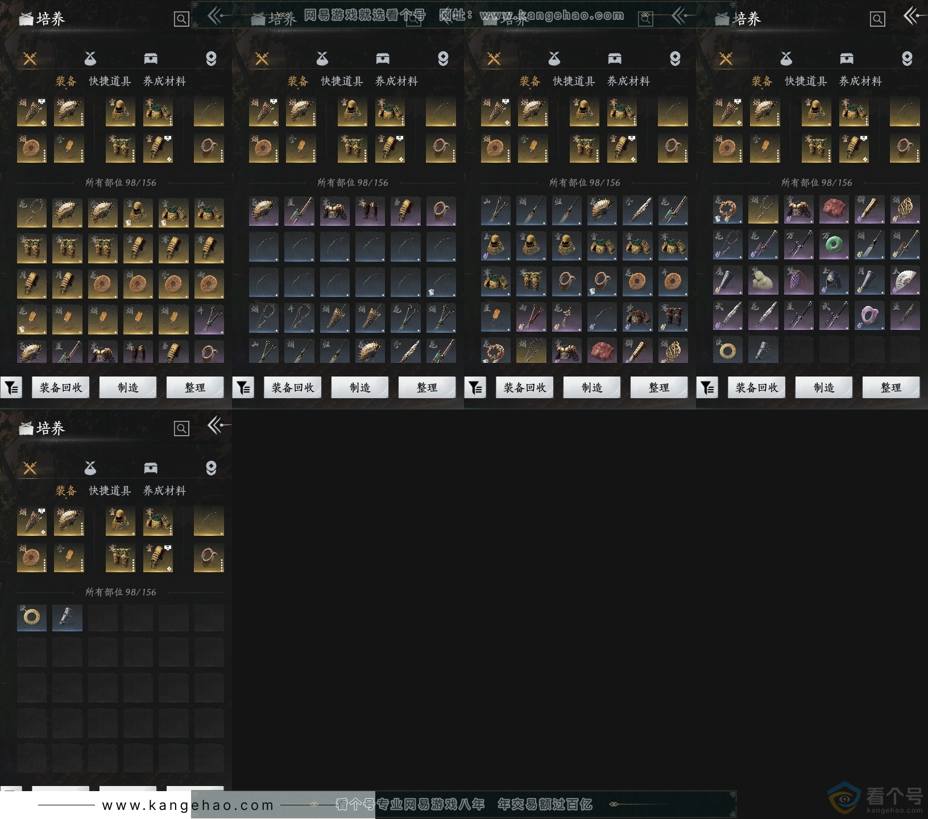
Task: Click back arrow in top-right 培养 panel
Action: pyautogui.click(x=915, y=16)
